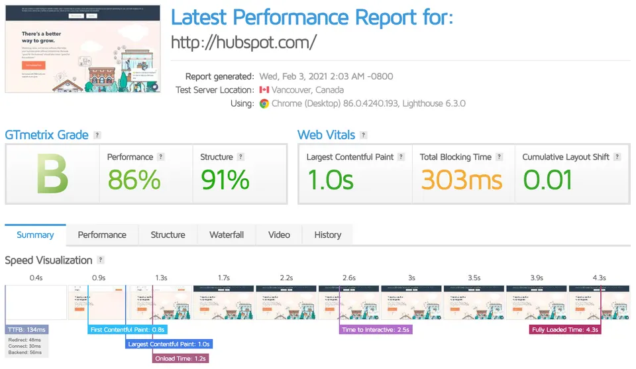
Task: Click the Speed Visualization heading
Action: pyautogui.click(x=48, y=260)
